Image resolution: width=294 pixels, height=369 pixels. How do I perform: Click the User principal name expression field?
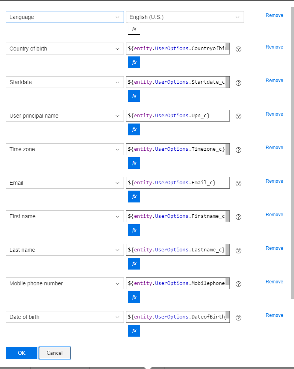pyautogui.click(x=178, y=115)
